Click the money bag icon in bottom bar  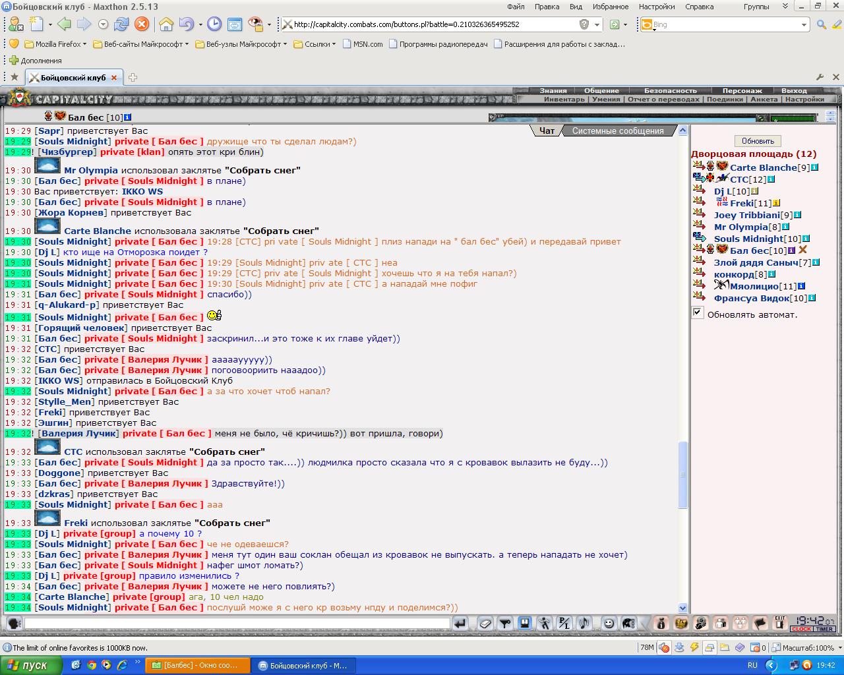click(661, 623)
